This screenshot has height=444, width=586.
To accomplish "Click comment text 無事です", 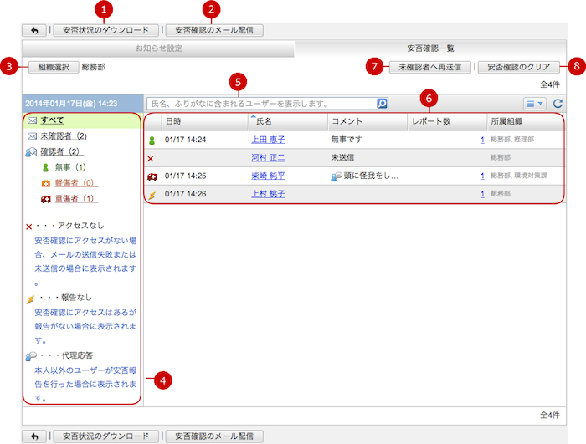I will 347,140.
